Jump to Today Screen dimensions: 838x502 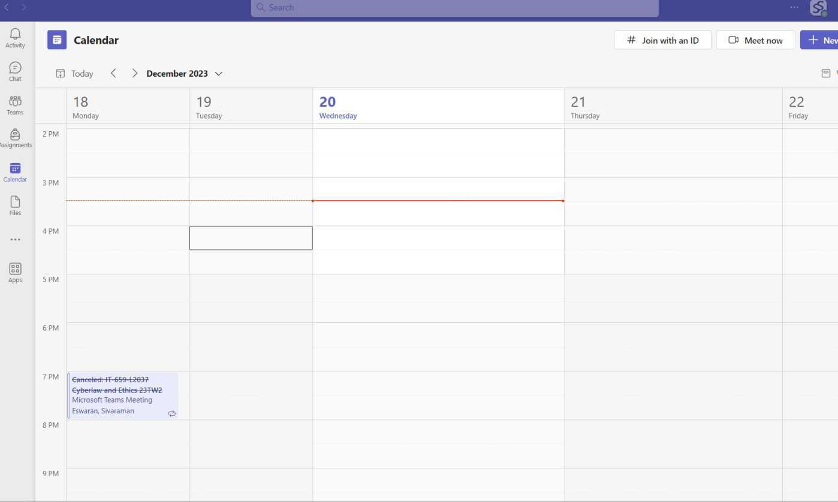click(75, 73)
